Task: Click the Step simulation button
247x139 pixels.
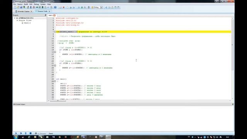Action: (21, 133)
